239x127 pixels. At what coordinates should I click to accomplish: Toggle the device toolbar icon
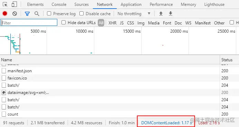click(14, 4)
